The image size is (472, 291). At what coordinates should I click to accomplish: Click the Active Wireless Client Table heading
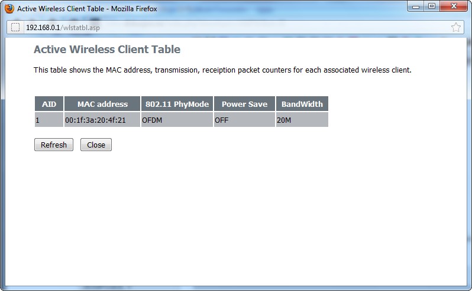pyautogui.click(x=107, y=49)
